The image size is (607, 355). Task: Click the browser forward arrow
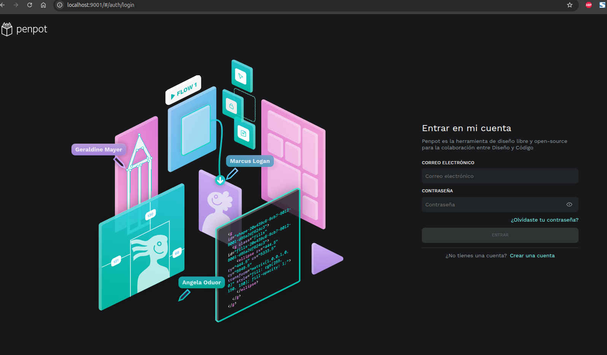pyautogui.click(x=16, y=5)
